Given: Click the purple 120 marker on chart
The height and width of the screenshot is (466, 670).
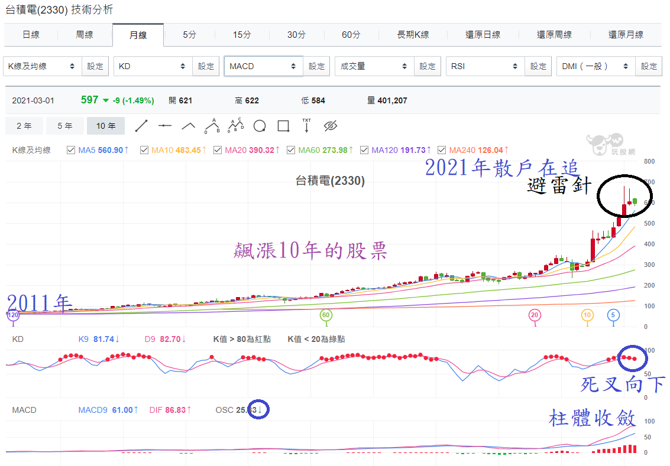Looking at the screenshot, I should 13,315.
